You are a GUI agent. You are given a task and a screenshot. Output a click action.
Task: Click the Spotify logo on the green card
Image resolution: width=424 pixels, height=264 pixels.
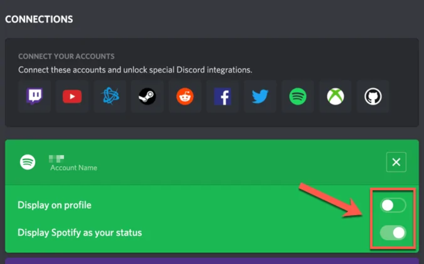(x=28, y=162)
